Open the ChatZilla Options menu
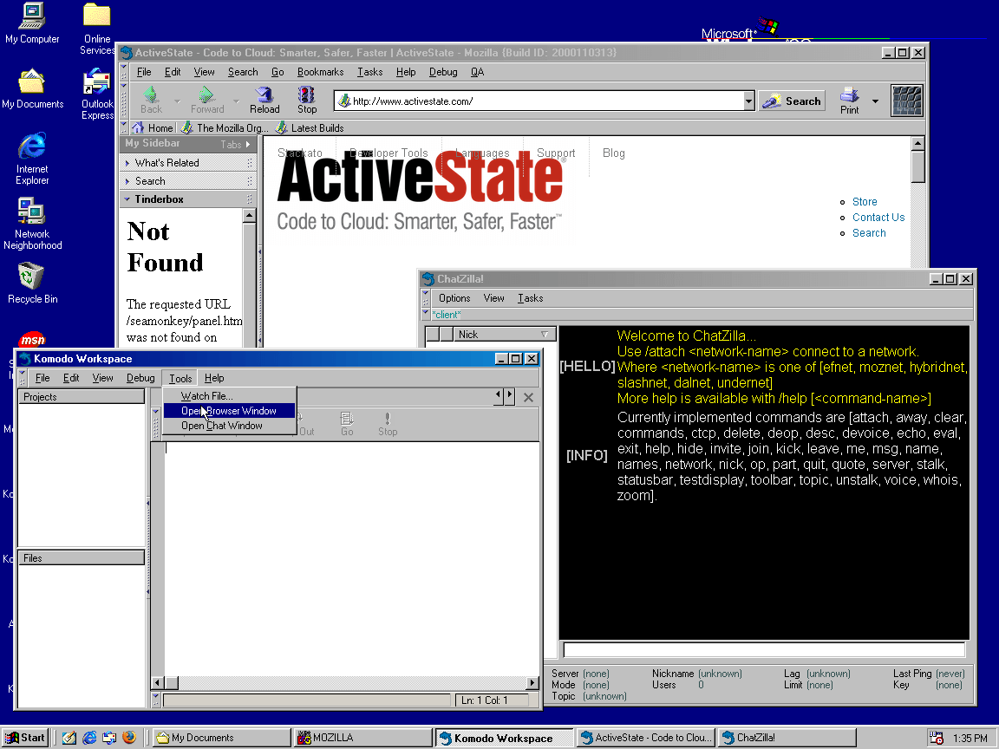The image size is (999, 749). [x=454, y=298]
